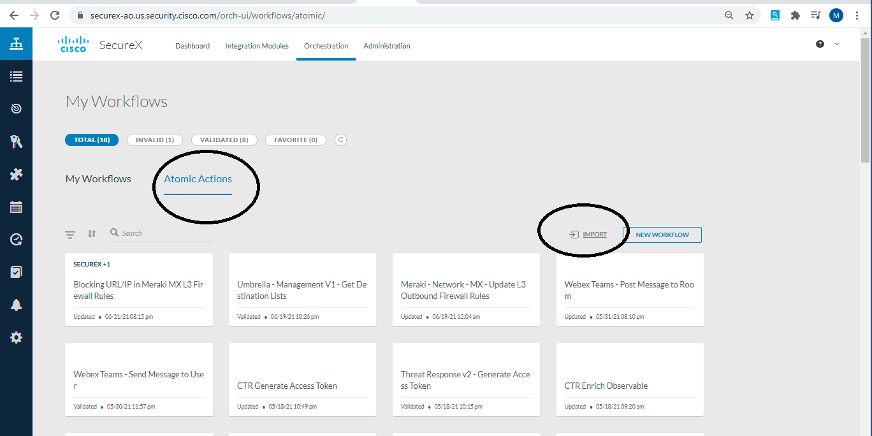Open Webex Teams - Send Message to User card
The height and width of the screenshot is (436, 872).
(139, 380)
